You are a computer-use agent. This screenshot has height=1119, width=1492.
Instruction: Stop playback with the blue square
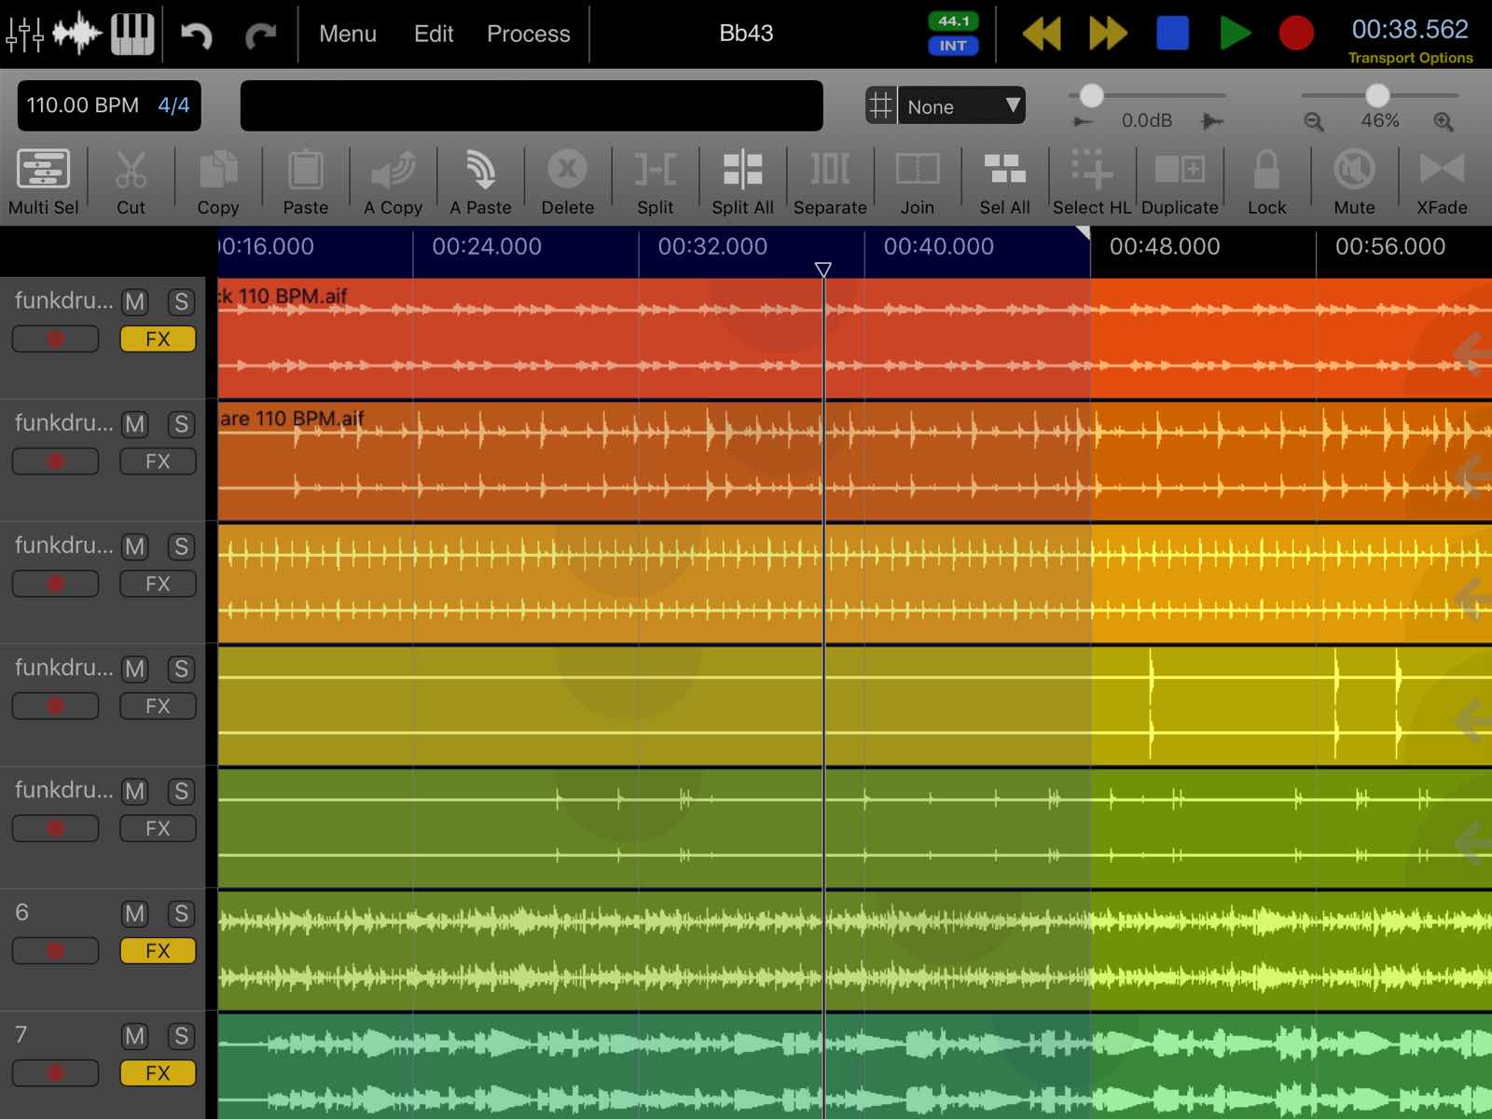(x=1172, y=34)
